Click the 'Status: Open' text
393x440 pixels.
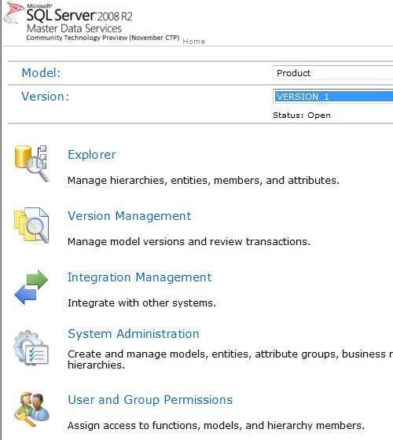coord(302,115)
